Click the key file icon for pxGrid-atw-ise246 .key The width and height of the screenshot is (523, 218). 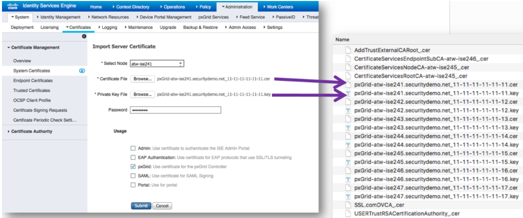point(348,179)
